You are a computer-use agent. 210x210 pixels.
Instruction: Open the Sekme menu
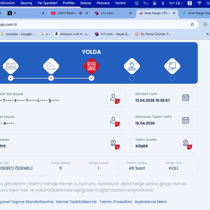point(86,3)
